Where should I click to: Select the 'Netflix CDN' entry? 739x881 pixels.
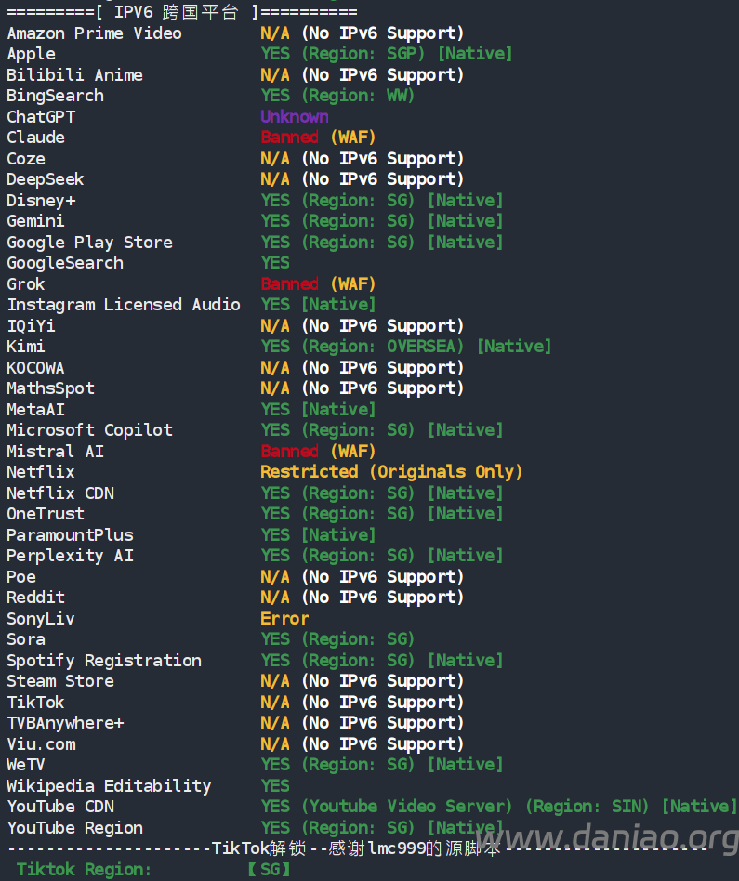(x=60, y=493)
